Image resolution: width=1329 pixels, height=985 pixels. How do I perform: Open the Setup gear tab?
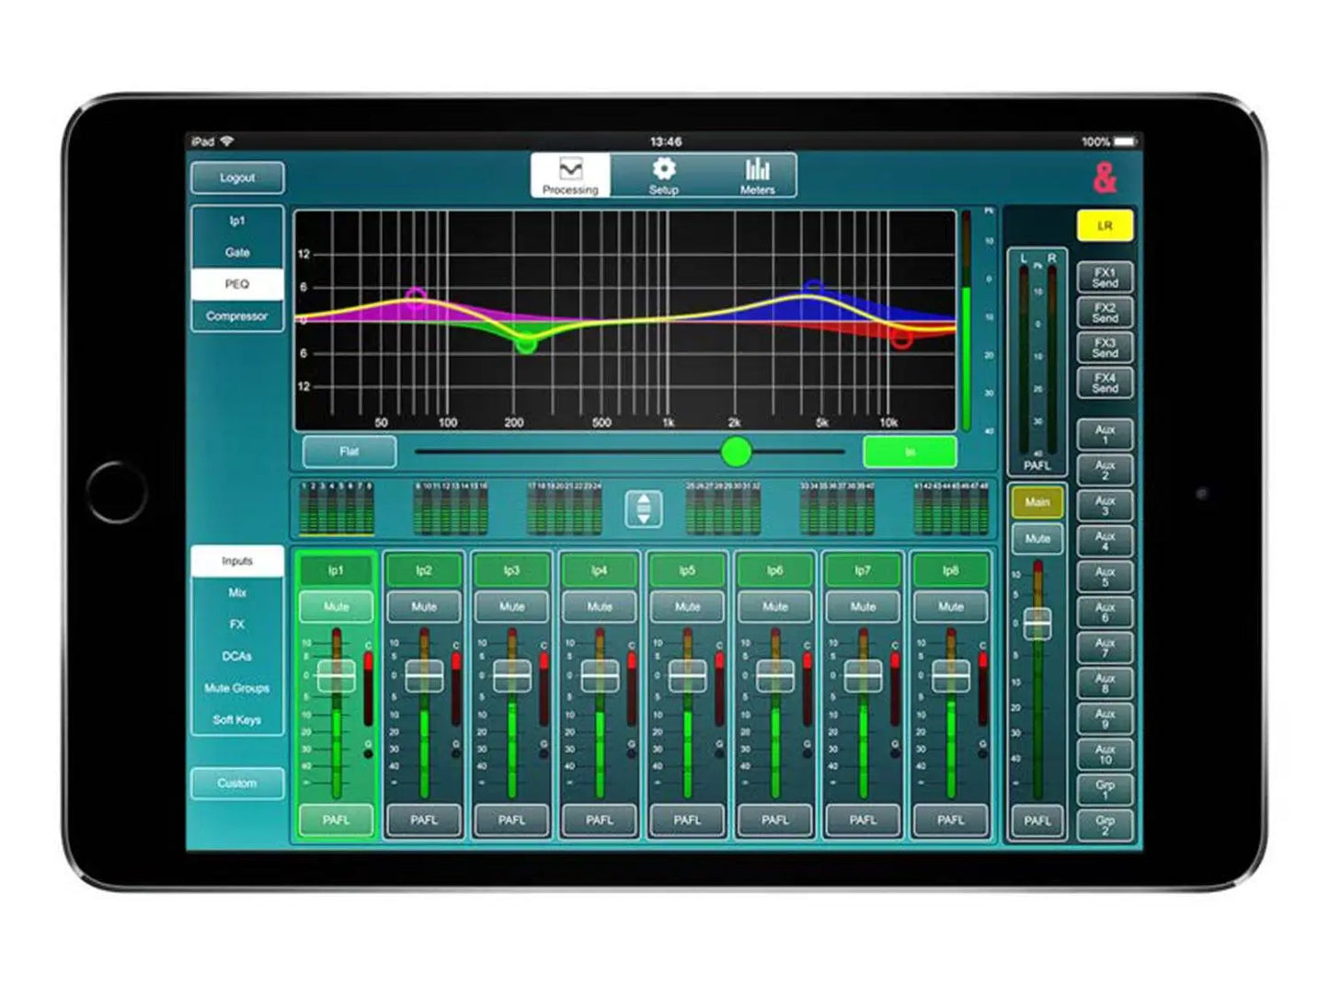pos(663,176)
